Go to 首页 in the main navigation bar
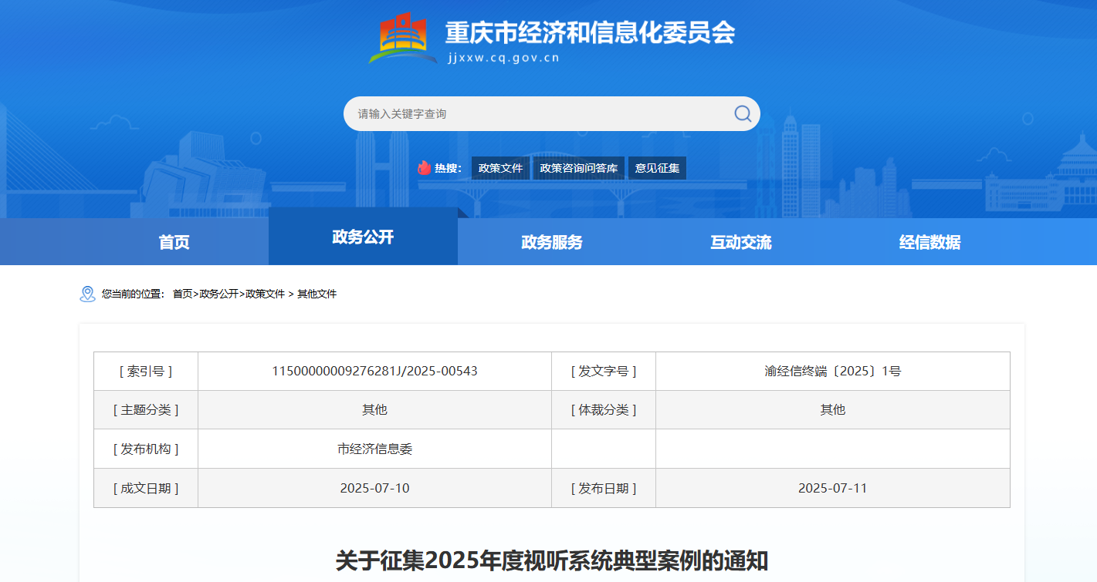Viewport: 1097px width, 582px height. [174, 242]
